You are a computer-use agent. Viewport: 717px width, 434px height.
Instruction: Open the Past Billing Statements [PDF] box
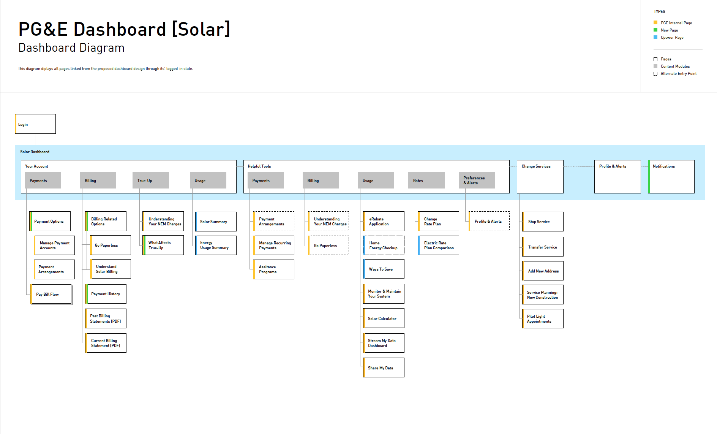(x=106, y=318)
